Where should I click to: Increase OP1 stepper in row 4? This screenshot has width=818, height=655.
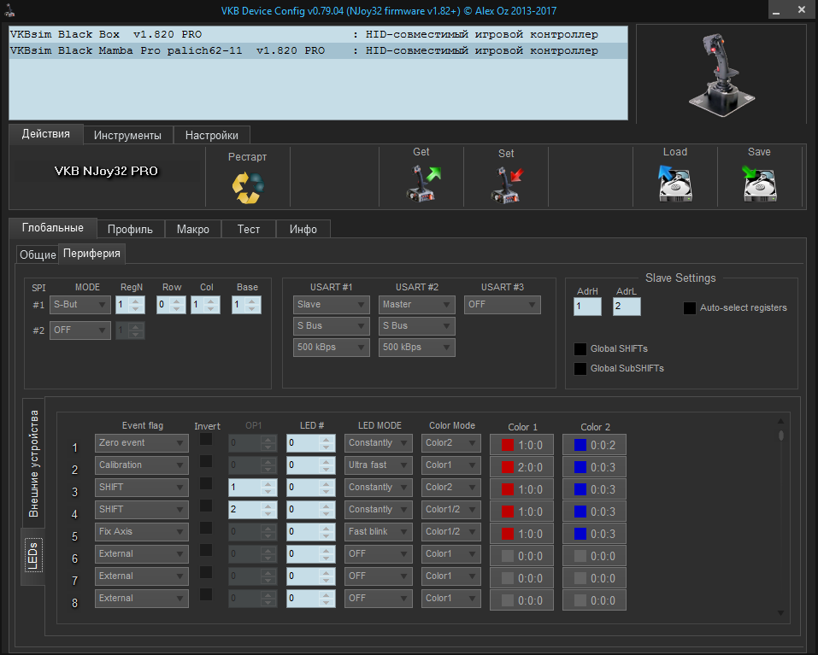[x=268, y=506]
